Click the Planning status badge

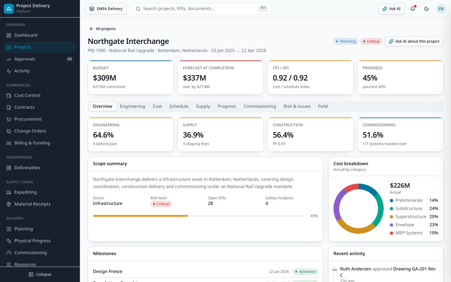pos(346,41)
